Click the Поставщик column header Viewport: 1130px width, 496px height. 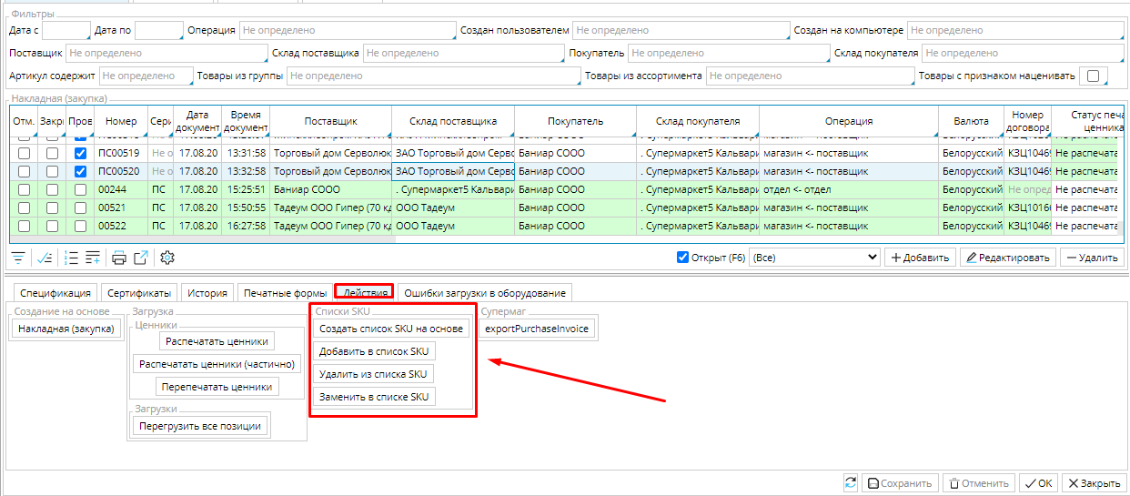(x=330, y=121)
